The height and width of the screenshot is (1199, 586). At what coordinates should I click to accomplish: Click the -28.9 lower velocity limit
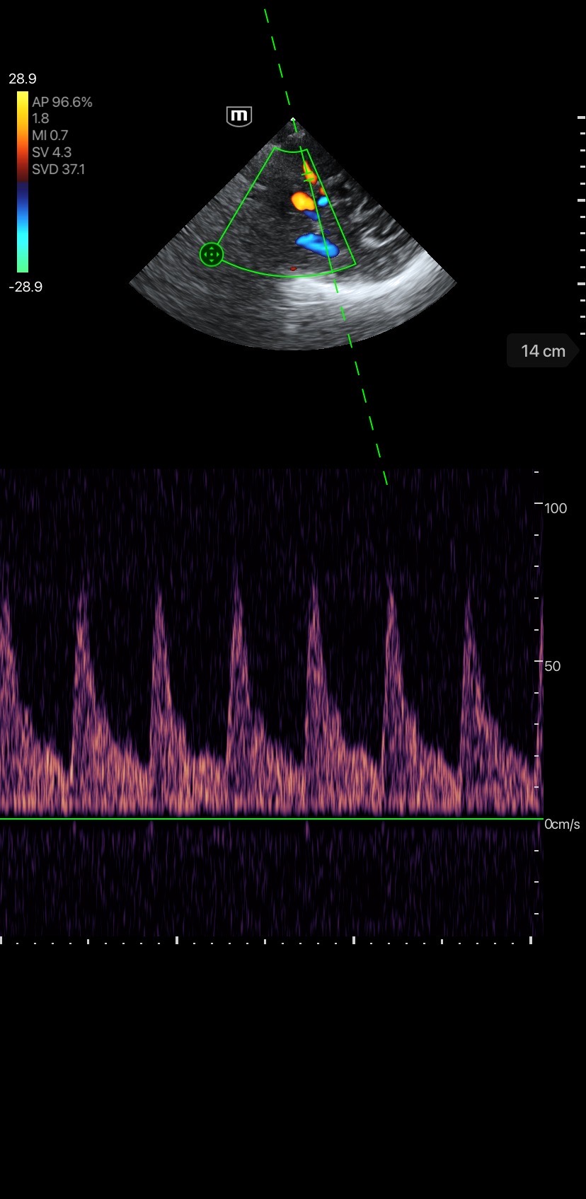click(25, 287)
